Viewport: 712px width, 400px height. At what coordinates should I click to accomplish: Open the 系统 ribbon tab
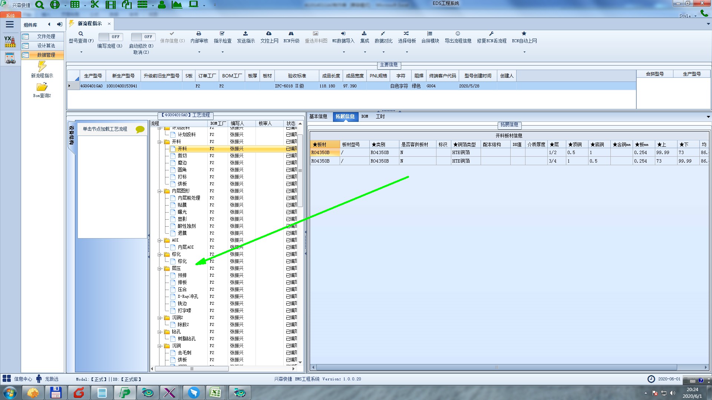[10, 16]
